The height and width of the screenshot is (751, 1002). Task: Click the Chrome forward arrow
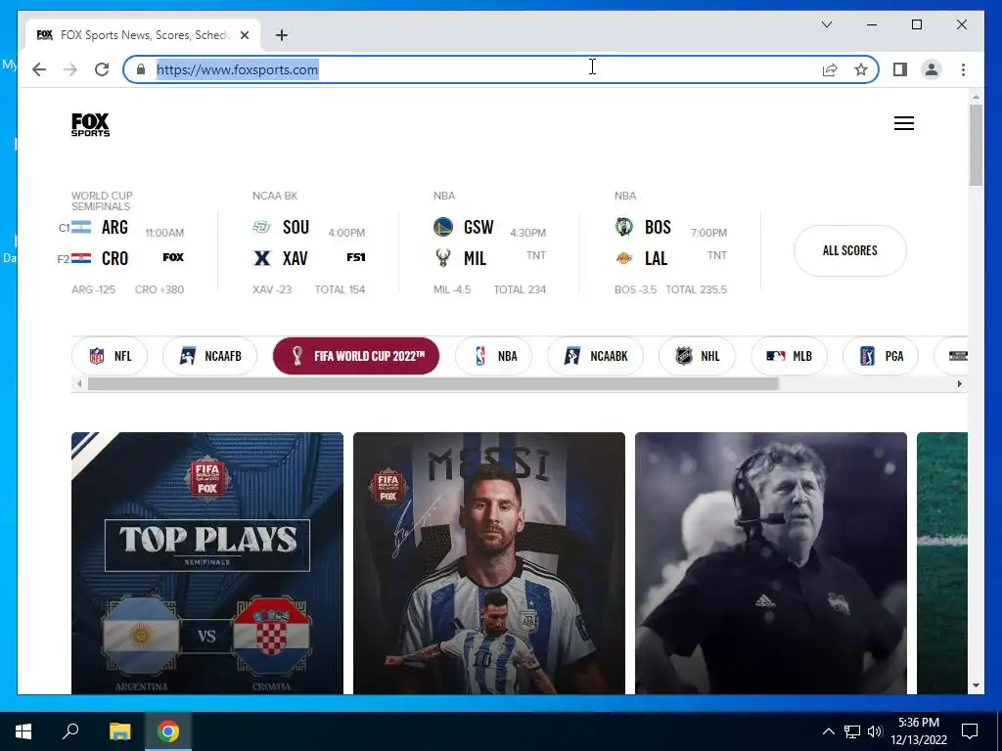[70, 69]
